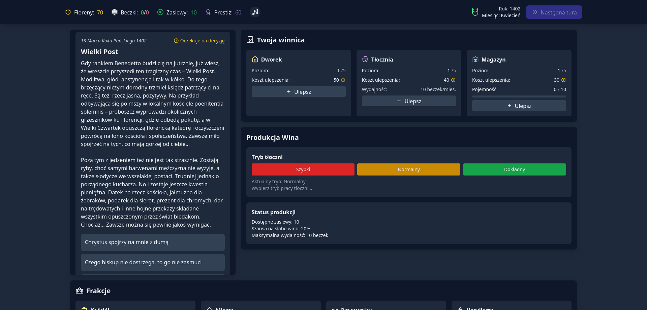Click the Magazyn warehouse icon
The image size is (647, 310).
point(475,60)
